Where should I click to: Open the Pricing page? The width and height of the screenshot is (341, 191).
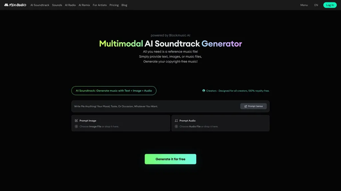[x=114, y=5]
